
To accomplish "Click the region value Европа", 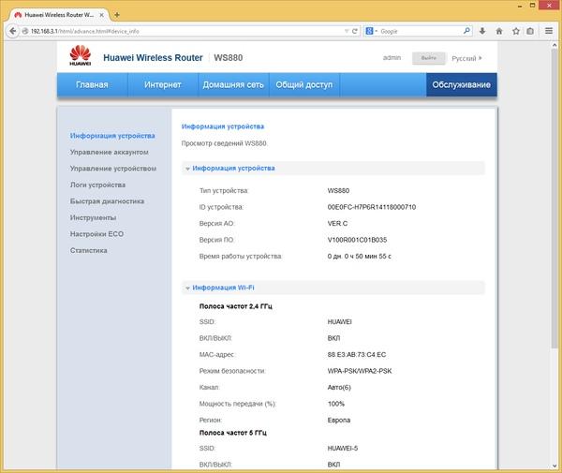I will 339,421.
